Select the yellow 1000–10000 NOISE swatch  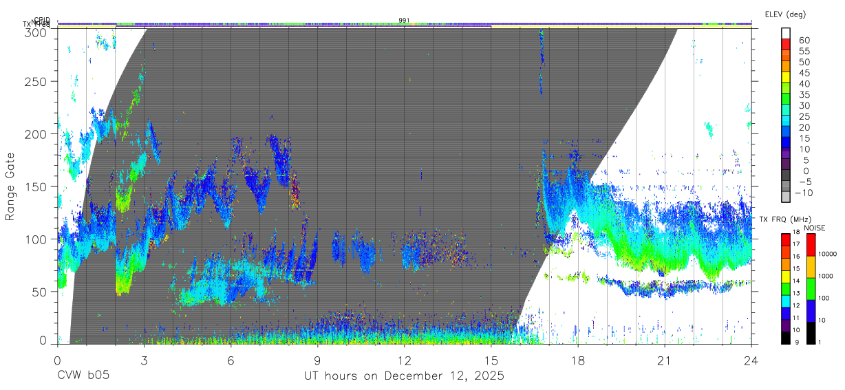point(811,267)
